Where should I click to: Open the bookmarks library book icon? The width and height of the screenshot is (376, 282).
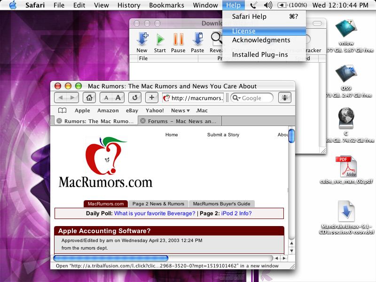tap(63, 110)
